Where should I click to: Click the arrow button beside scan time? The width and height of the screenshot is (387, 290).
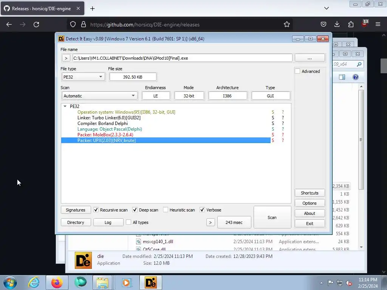click(x=211, y=222)
